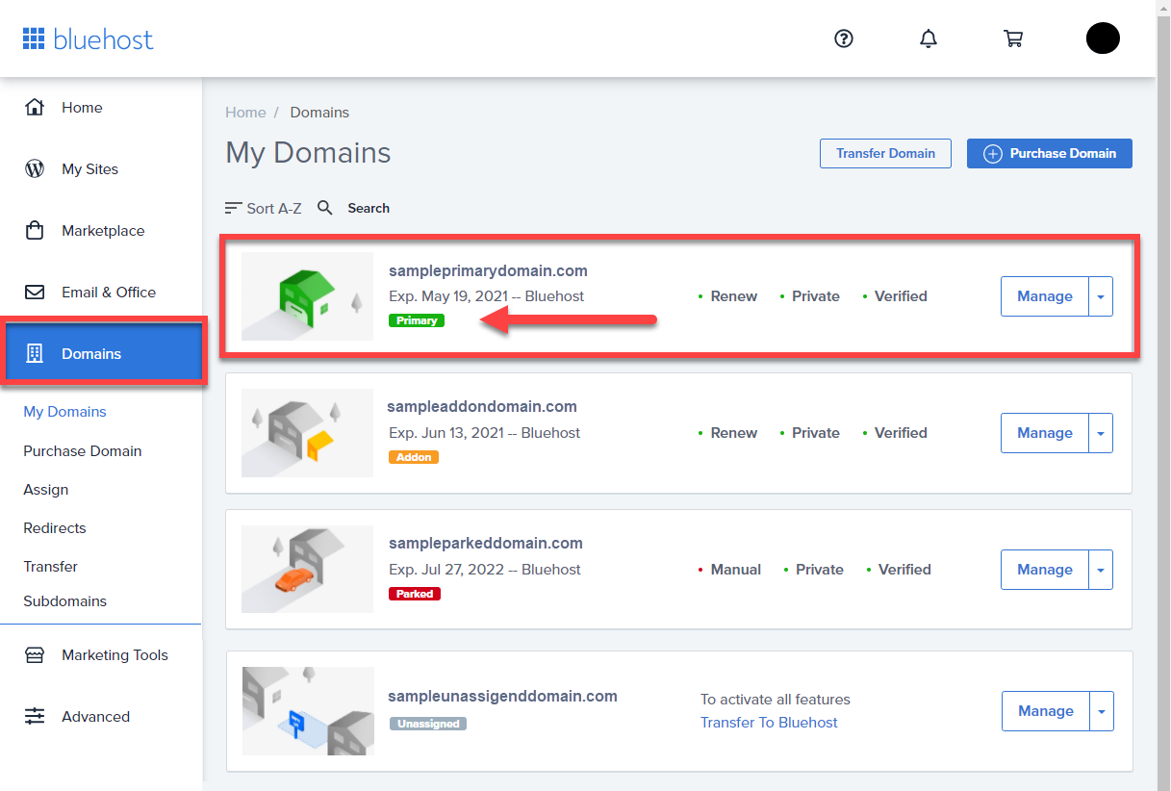Open the help question mark icon
1171x791 pixels.
[x=844, y=38]
